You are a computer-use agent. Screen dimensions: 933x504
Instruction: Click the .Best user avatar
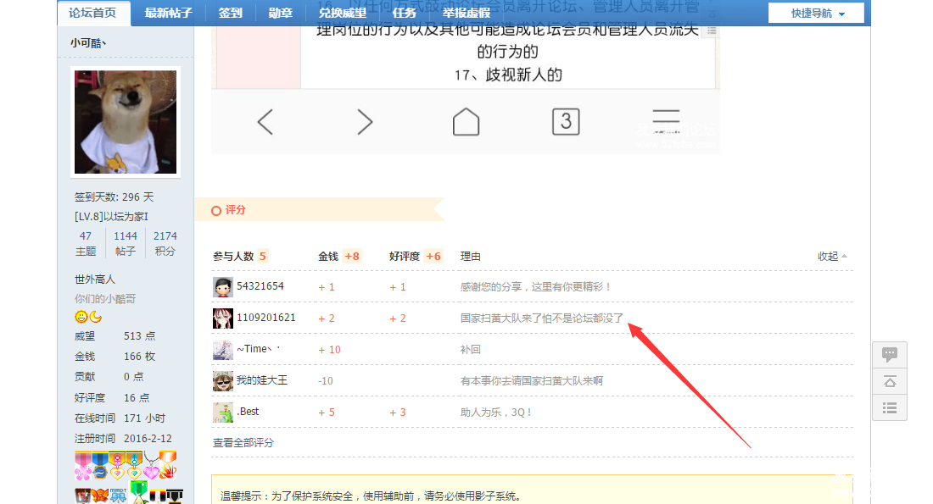[222, 413]
